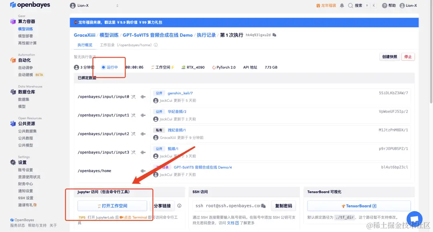Screen dimensions: 433x232
Task: Open the 华妃音频/2 dataset link
Action: 177,111
